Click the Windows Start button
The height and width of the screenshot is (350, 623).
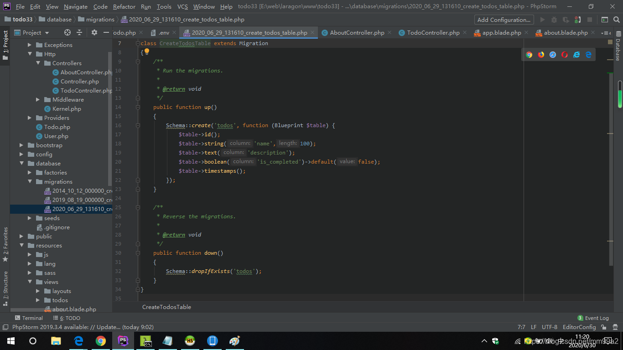coord(11,340)
